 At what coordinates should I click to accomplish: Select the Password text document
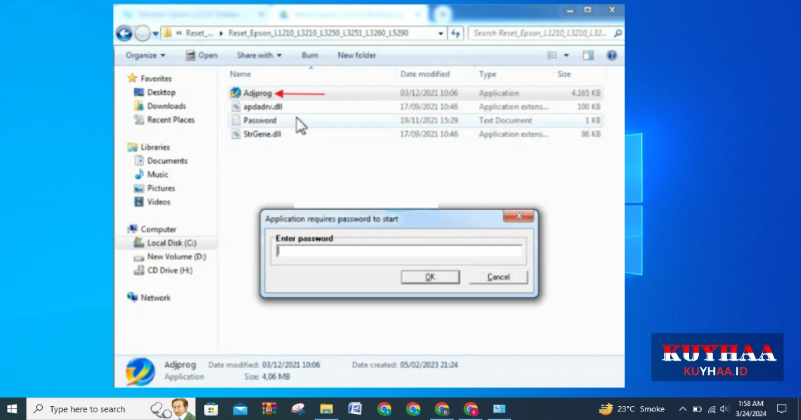pyautogui.click(x=254, y=121)
